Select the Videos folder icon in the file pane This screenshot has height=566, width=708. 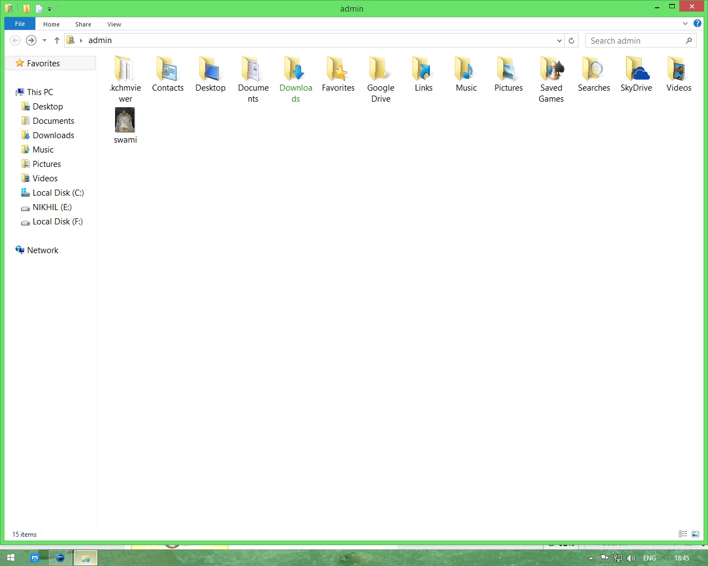679,74
